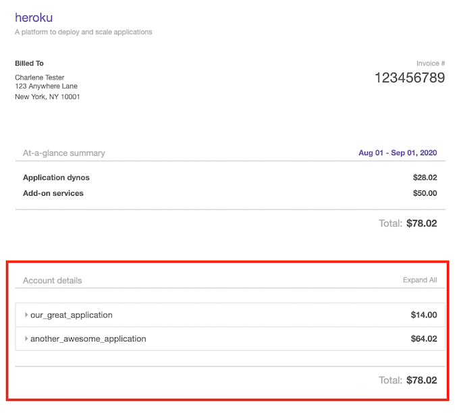Expand the another_awesome_application disclosure triangle
Viewport: 455px width, 413px height.
[26, 339]
